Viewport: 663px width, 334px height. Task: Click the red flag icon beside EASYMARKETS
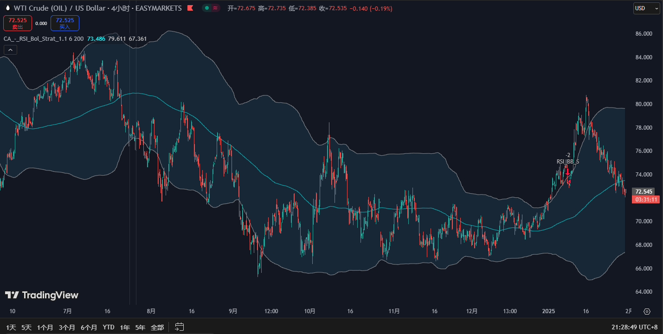190,8
